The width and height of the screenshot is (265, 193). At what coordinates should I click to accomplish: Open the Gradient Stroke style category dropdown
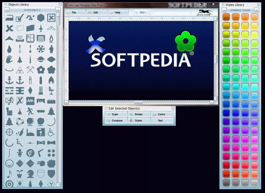pyautogui.click(x=241, y=8)
